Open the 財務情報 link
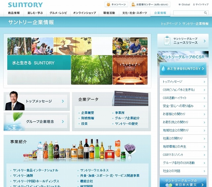Screen dimensions: 212x187 click(87, 118)
